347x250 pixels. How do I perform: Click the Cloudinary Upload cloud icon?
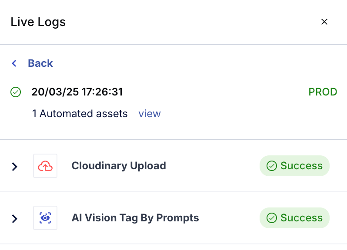pos(45,166)
